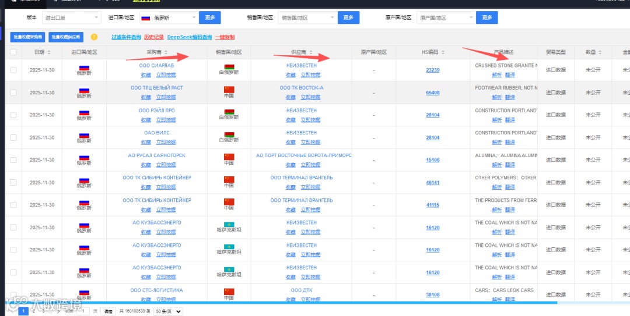Click the sort arrows on 供应商 column header
630x316 pixels.
(311, 52)
